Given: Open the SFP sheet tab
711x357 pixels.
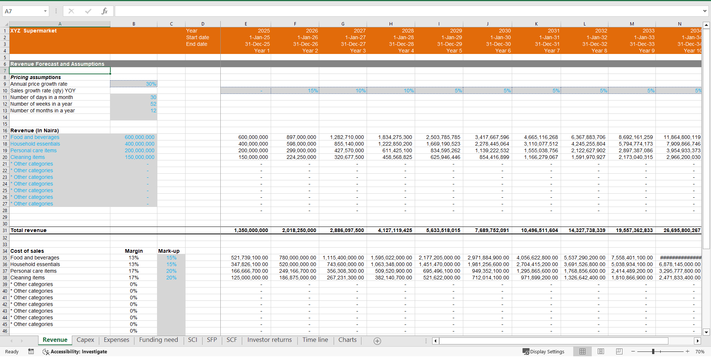Looking at the screenshot, I should click(x=212, y=340).
